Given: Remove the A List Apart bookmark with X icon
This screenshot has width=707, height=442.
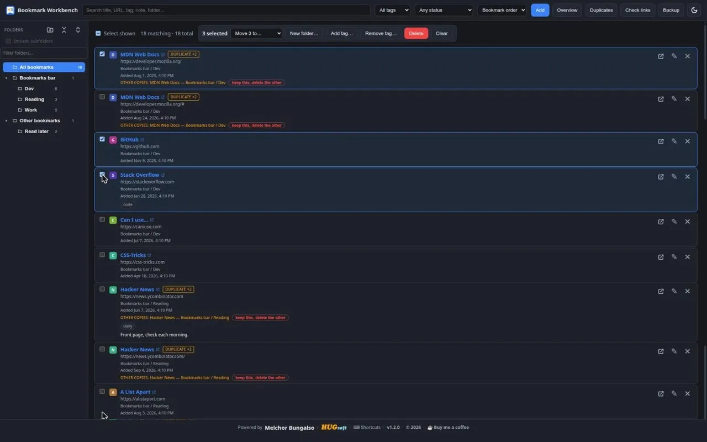Looking at the screenshot, I should coord(687,393).
